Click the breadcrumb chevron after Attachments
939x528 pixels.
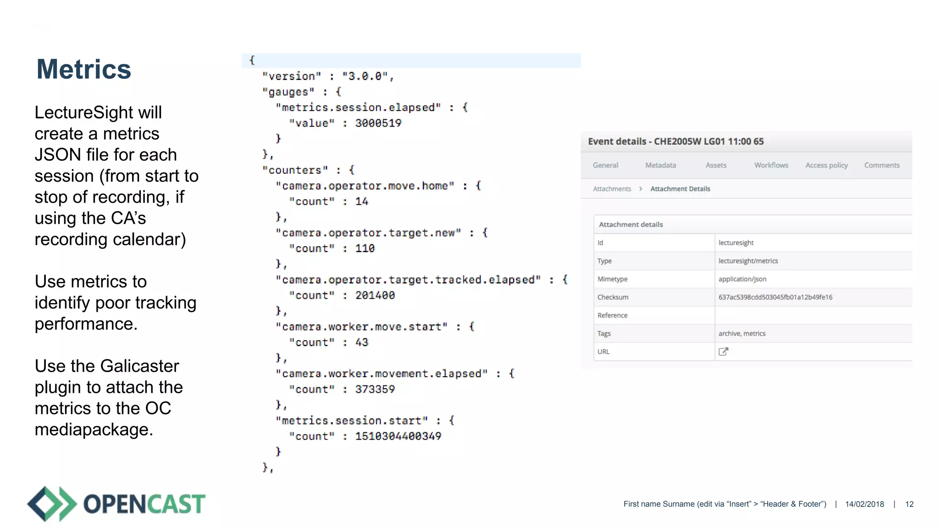(641, 189)
